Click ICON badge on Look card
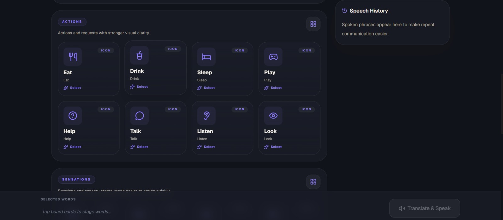The height and width of the screenshot is (220, 503). [306, 109]
